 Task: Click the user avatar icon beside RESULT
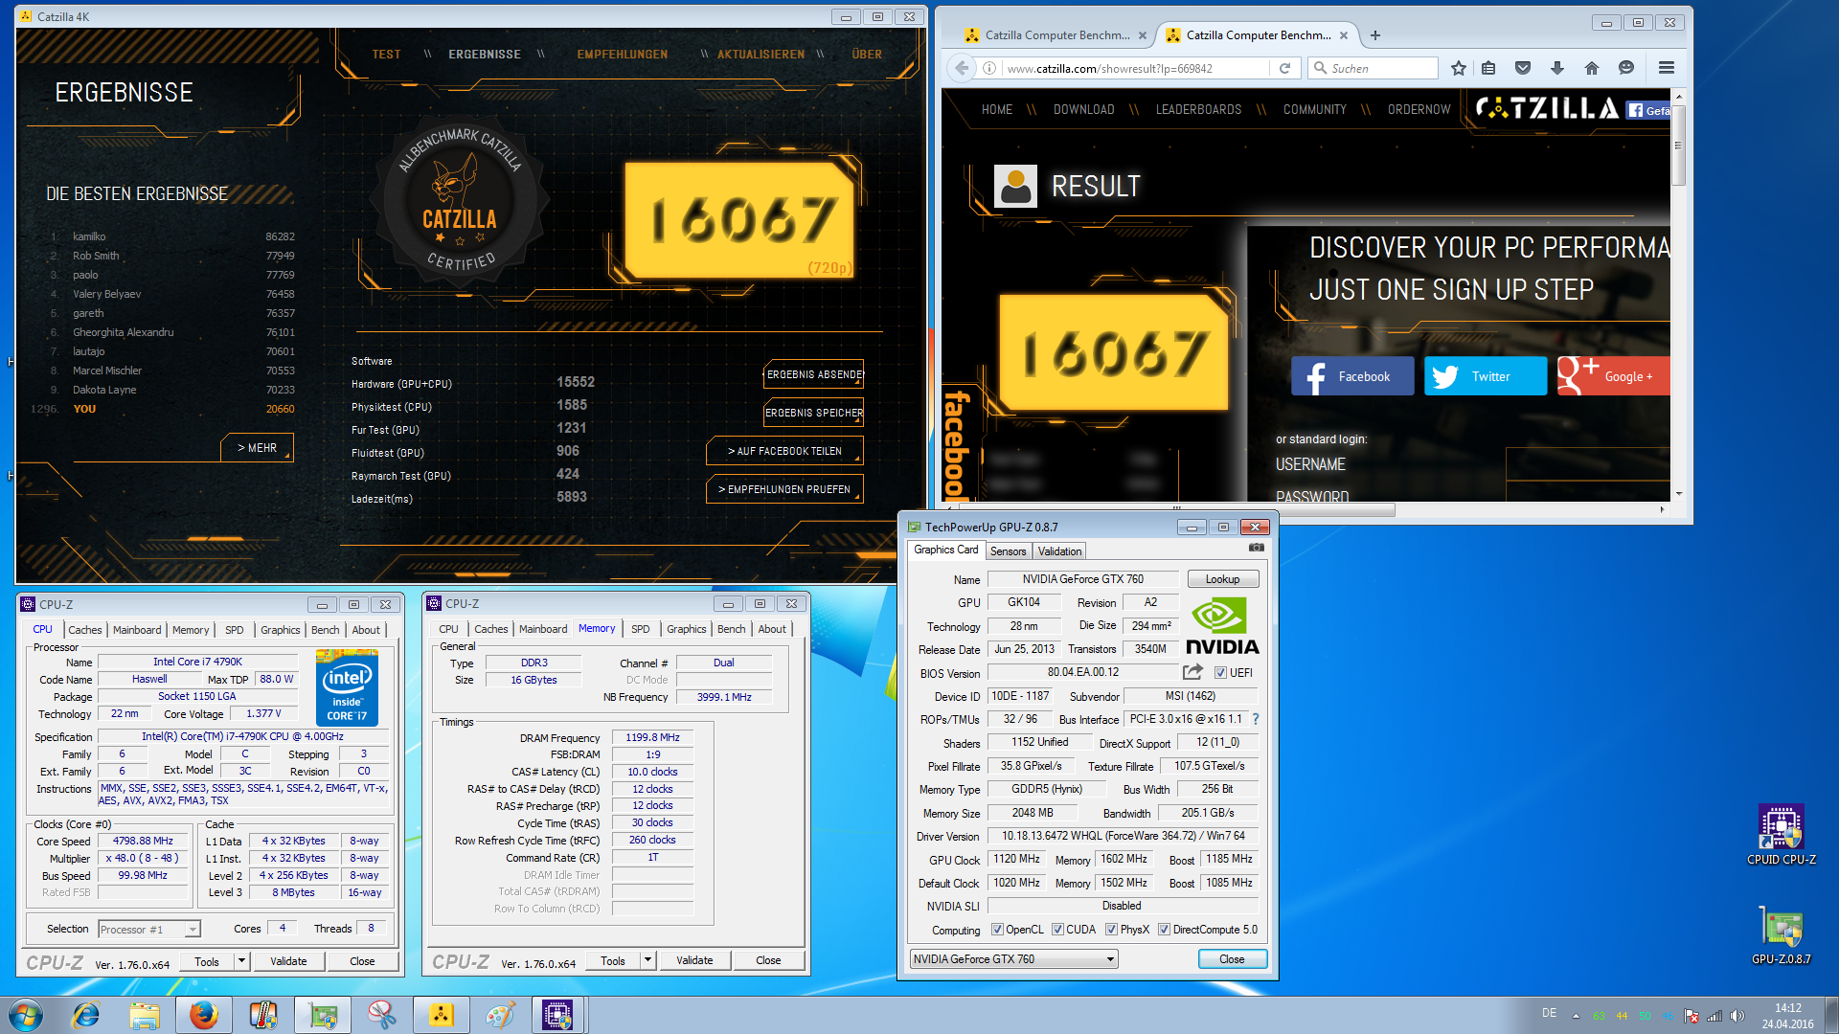tap(1015, 186)
